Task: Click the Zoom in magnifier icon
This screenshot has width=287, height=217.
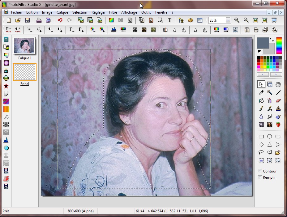Action: (237, 20)
